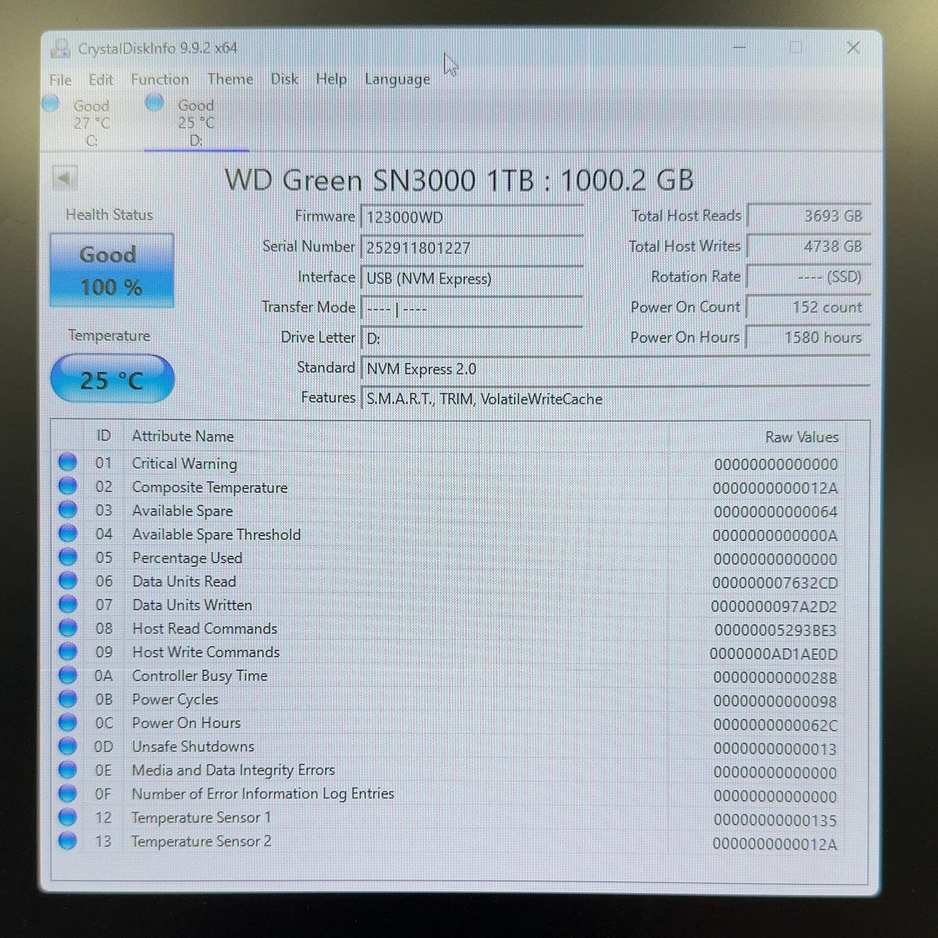Select the Critical Warning attribute name

(184, 464)
